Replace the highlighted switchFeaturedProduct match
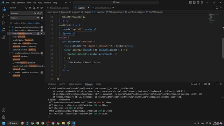The height and width of the screenshot is (126, 224). (x=38, y=34)
